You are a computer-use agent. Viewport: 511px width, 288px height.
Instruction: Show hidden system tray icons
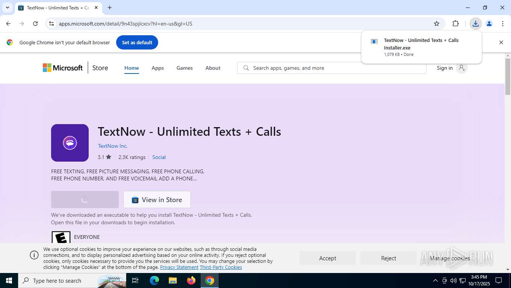click(x=435, y=280)
